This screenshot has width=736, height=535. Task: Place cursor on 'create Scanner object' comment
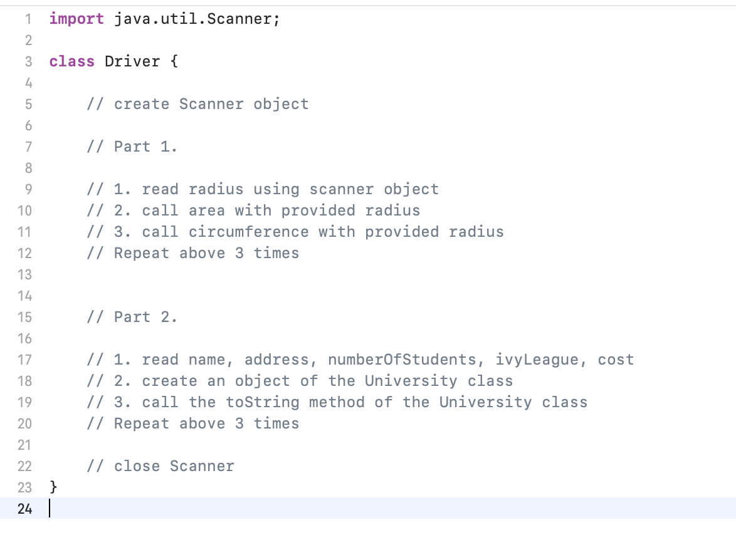tap(211, 104)
